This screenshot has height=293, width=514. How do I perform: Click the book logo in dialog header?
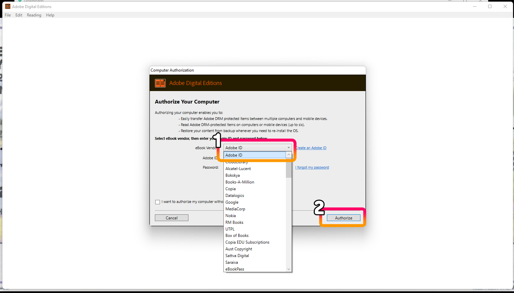(x=160, y=83)
